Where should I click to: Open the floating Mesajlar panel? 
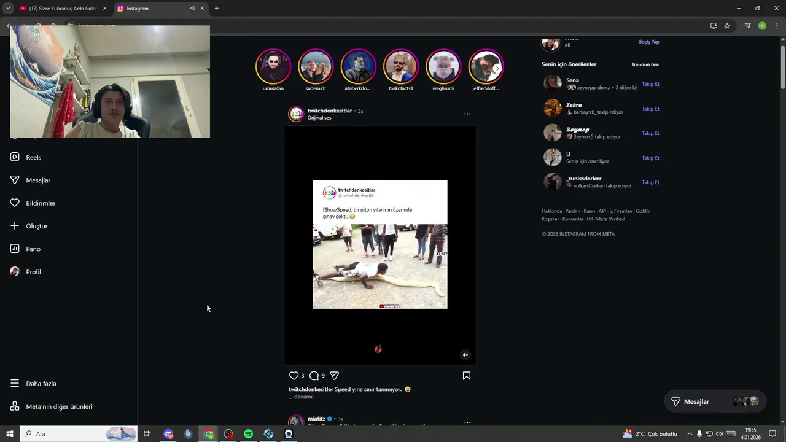(x=715, y=401)
